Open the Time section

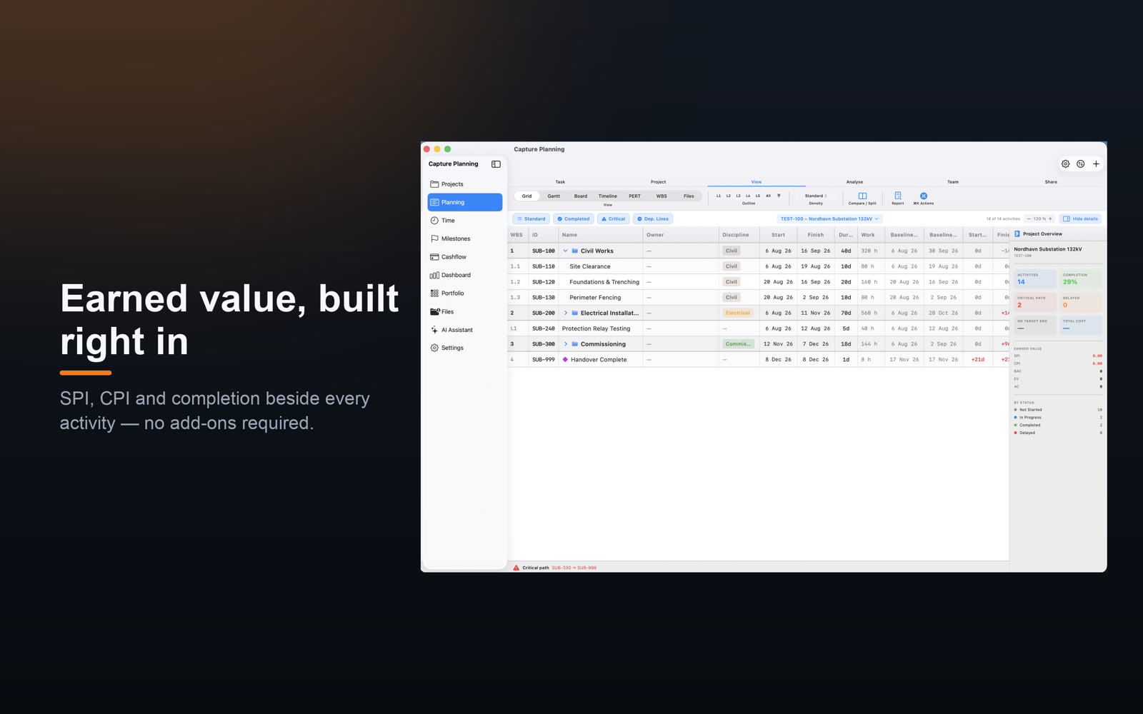[x=464, y=221]
